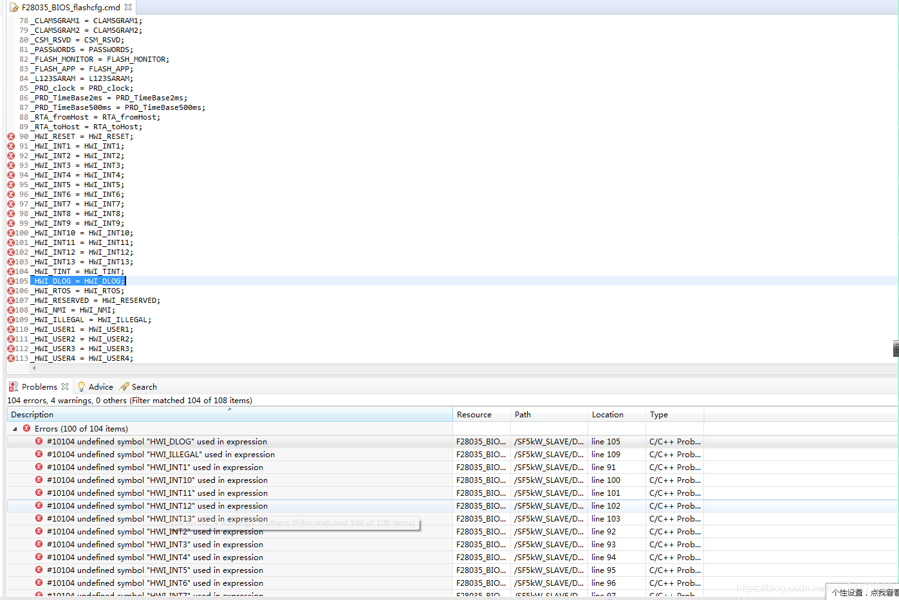Click the Type cell of HWI_INT10 row
Viewport: 899px width, 600px height.
[x=674, y=480]
